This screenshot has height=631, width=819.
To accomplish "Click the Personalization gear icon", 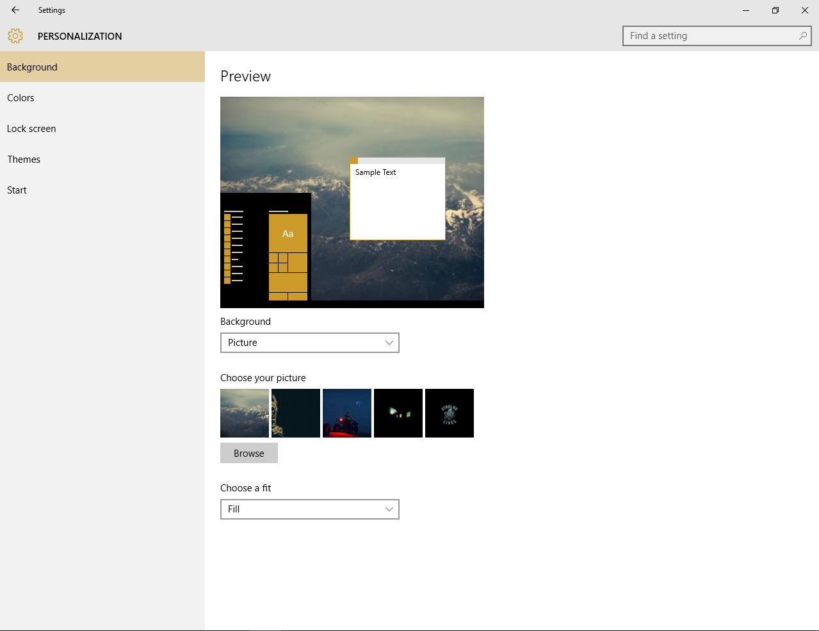I will [x=15, y=36].
